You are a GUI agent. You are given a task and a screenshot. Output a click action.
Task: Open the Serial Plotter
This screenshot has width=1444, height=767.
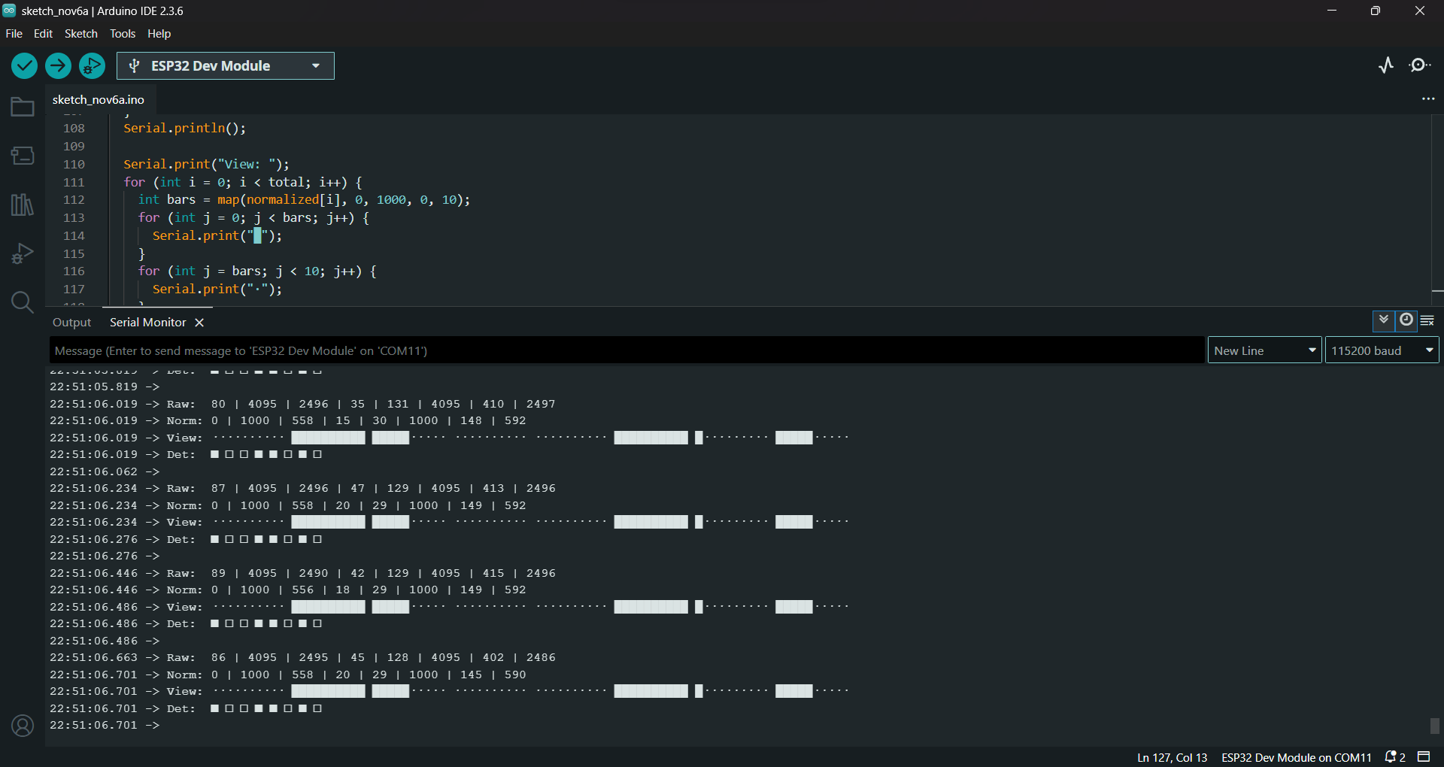(x=1386, y=65)
